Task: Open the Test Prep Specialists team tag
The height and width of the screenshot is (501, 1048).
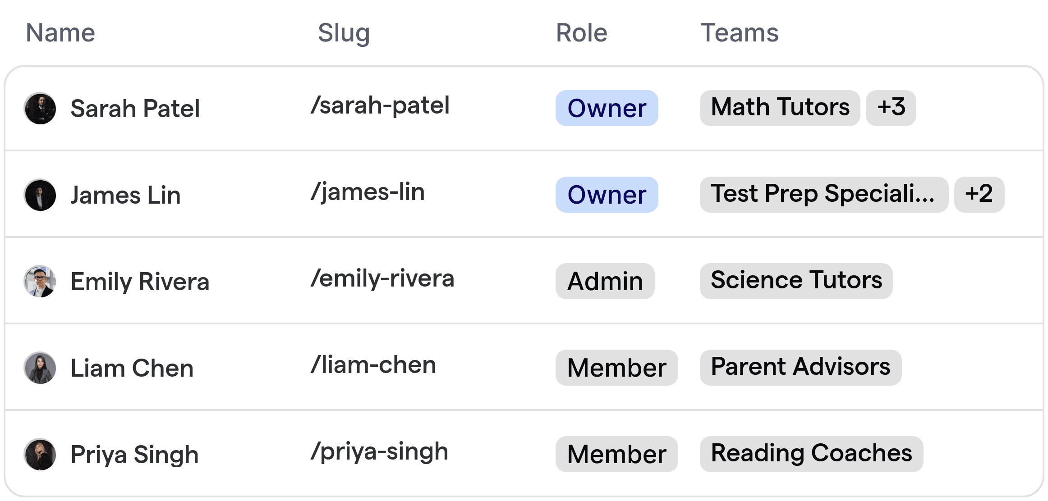Action: pos(823,195)
